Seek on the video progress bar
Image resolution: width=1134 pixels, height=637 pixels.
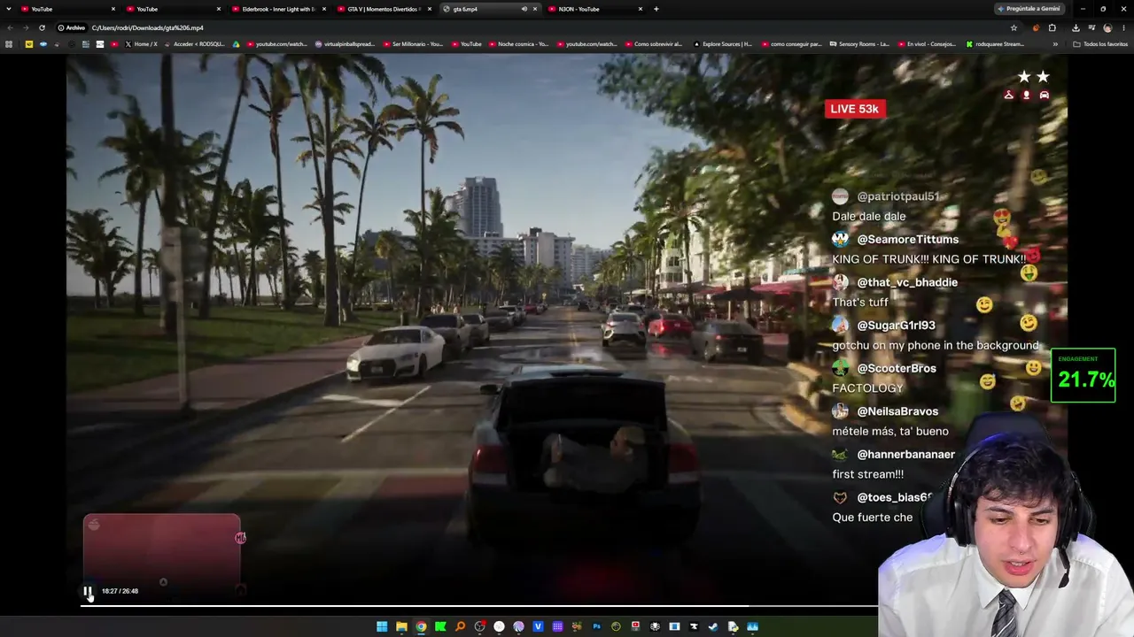[479, 606]
